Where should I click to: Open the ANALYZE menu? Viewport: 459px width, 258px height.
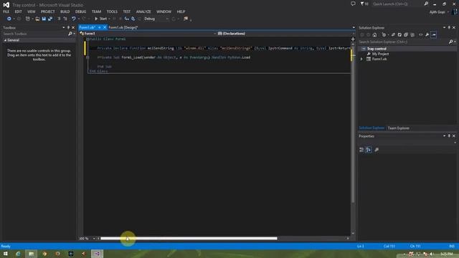point(143,11)
